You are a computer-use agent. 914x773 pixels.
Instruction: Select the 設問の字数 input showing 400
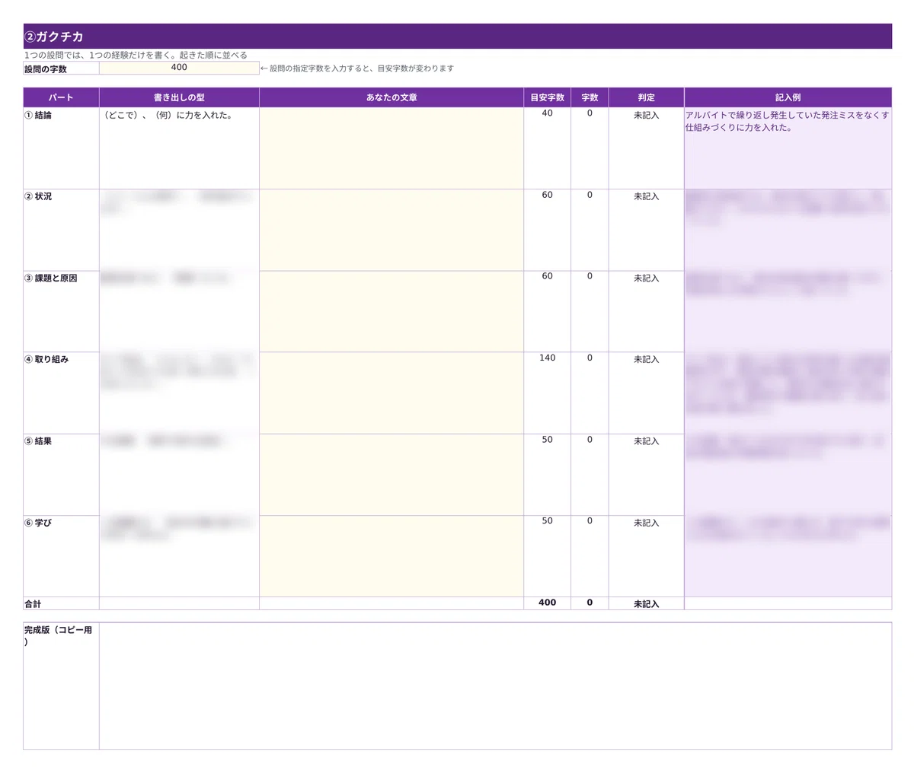pos(179,68)
